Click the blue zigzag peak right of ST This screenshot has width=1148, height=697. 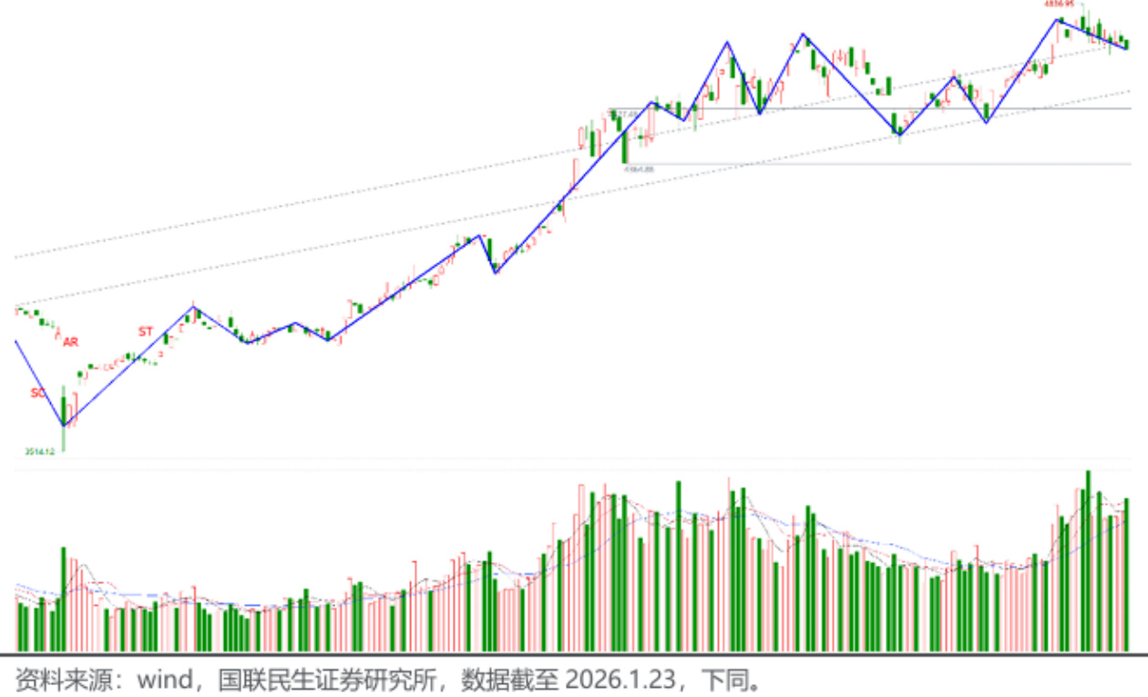click(x=193, y=306)
